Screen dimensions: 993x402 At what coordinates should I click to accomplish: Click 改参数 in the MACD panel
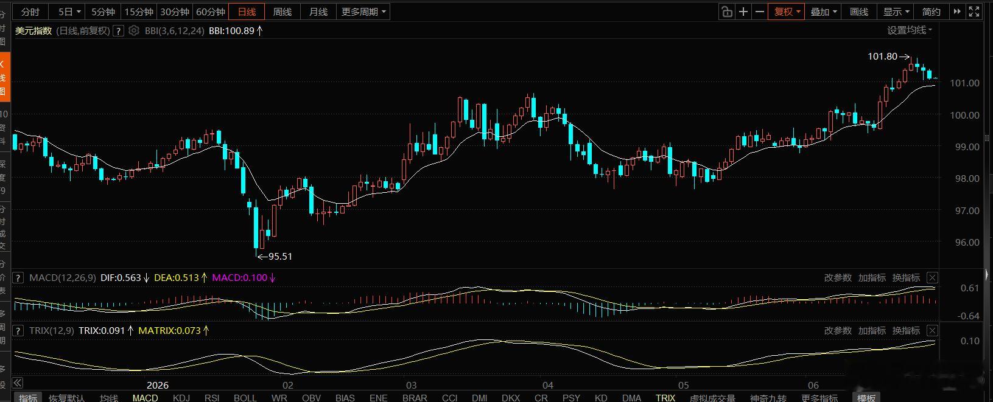[838, 278]
